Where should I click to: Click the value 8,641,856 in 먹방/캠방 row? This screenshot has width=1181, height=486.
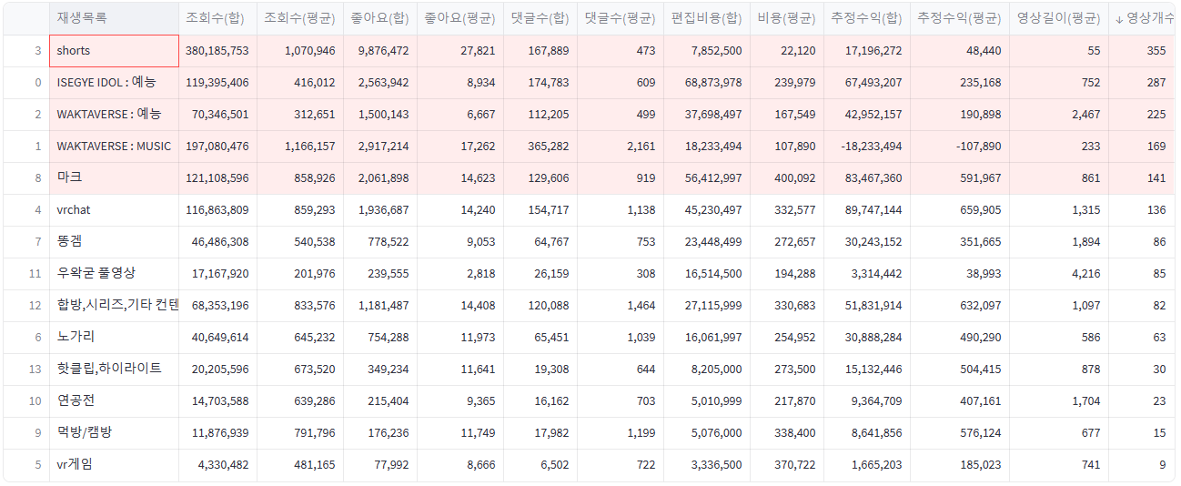coord(866,433)
